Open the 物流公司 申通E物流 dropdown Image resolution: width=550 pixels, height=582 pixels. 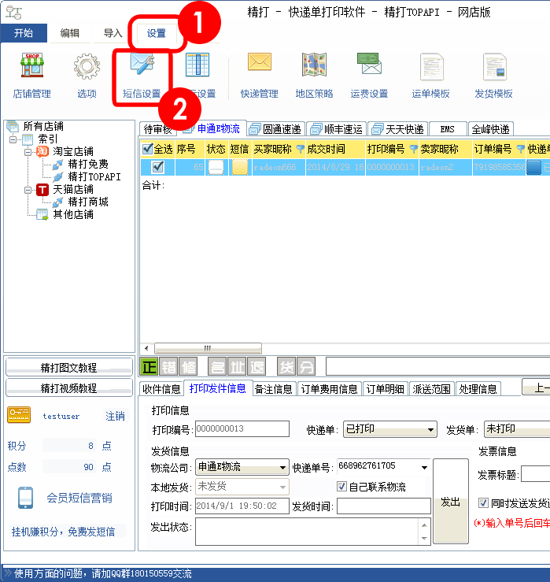(x=242, y=467)
